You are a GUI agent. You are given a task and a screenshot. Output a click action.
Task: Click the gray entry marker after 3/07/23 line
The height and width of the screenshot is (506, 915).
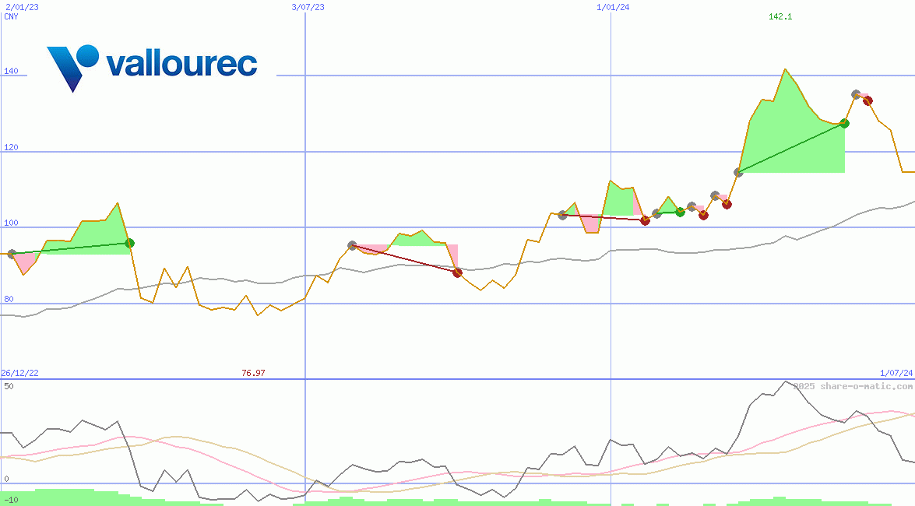(352, 245)
